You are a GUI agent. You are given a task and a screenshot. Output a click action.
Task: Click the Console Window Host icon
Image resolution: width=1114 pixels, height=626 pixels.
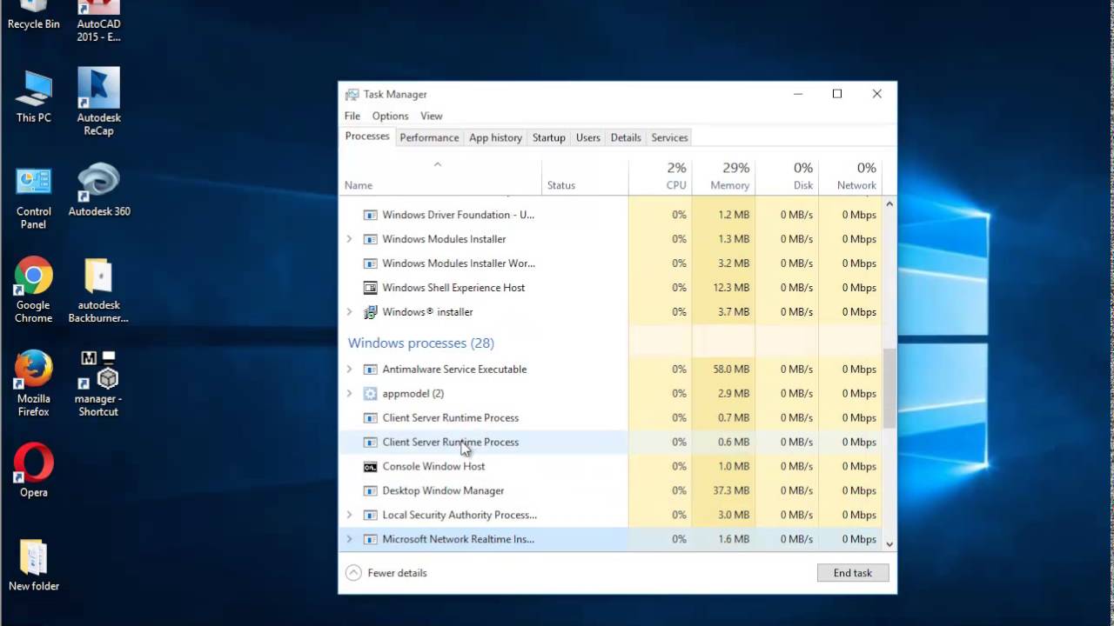(x=370, y=467)
